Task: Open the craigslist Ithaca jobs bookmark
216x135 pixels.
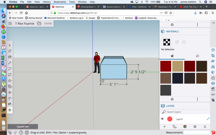Action: tap(146, 18)
